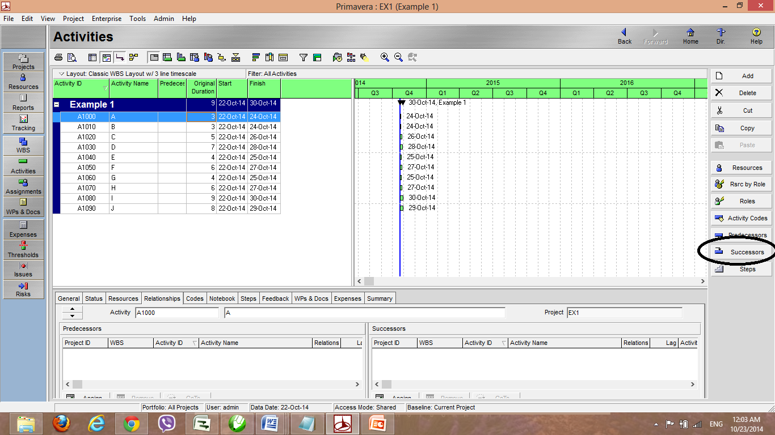
Task: Toggle relationship lines in the Gantt chart
Action: [120, 57]
